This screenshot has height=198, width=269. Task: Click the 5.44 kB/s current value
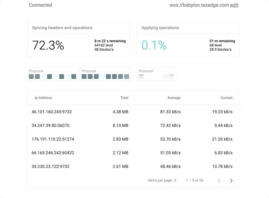pyautogui.click(x=223, y=125)
